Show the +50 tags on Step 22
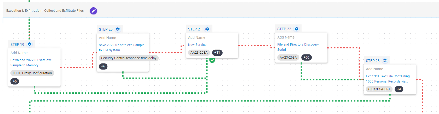The height and width of the screenshot is (114, 439). point(306,58)
